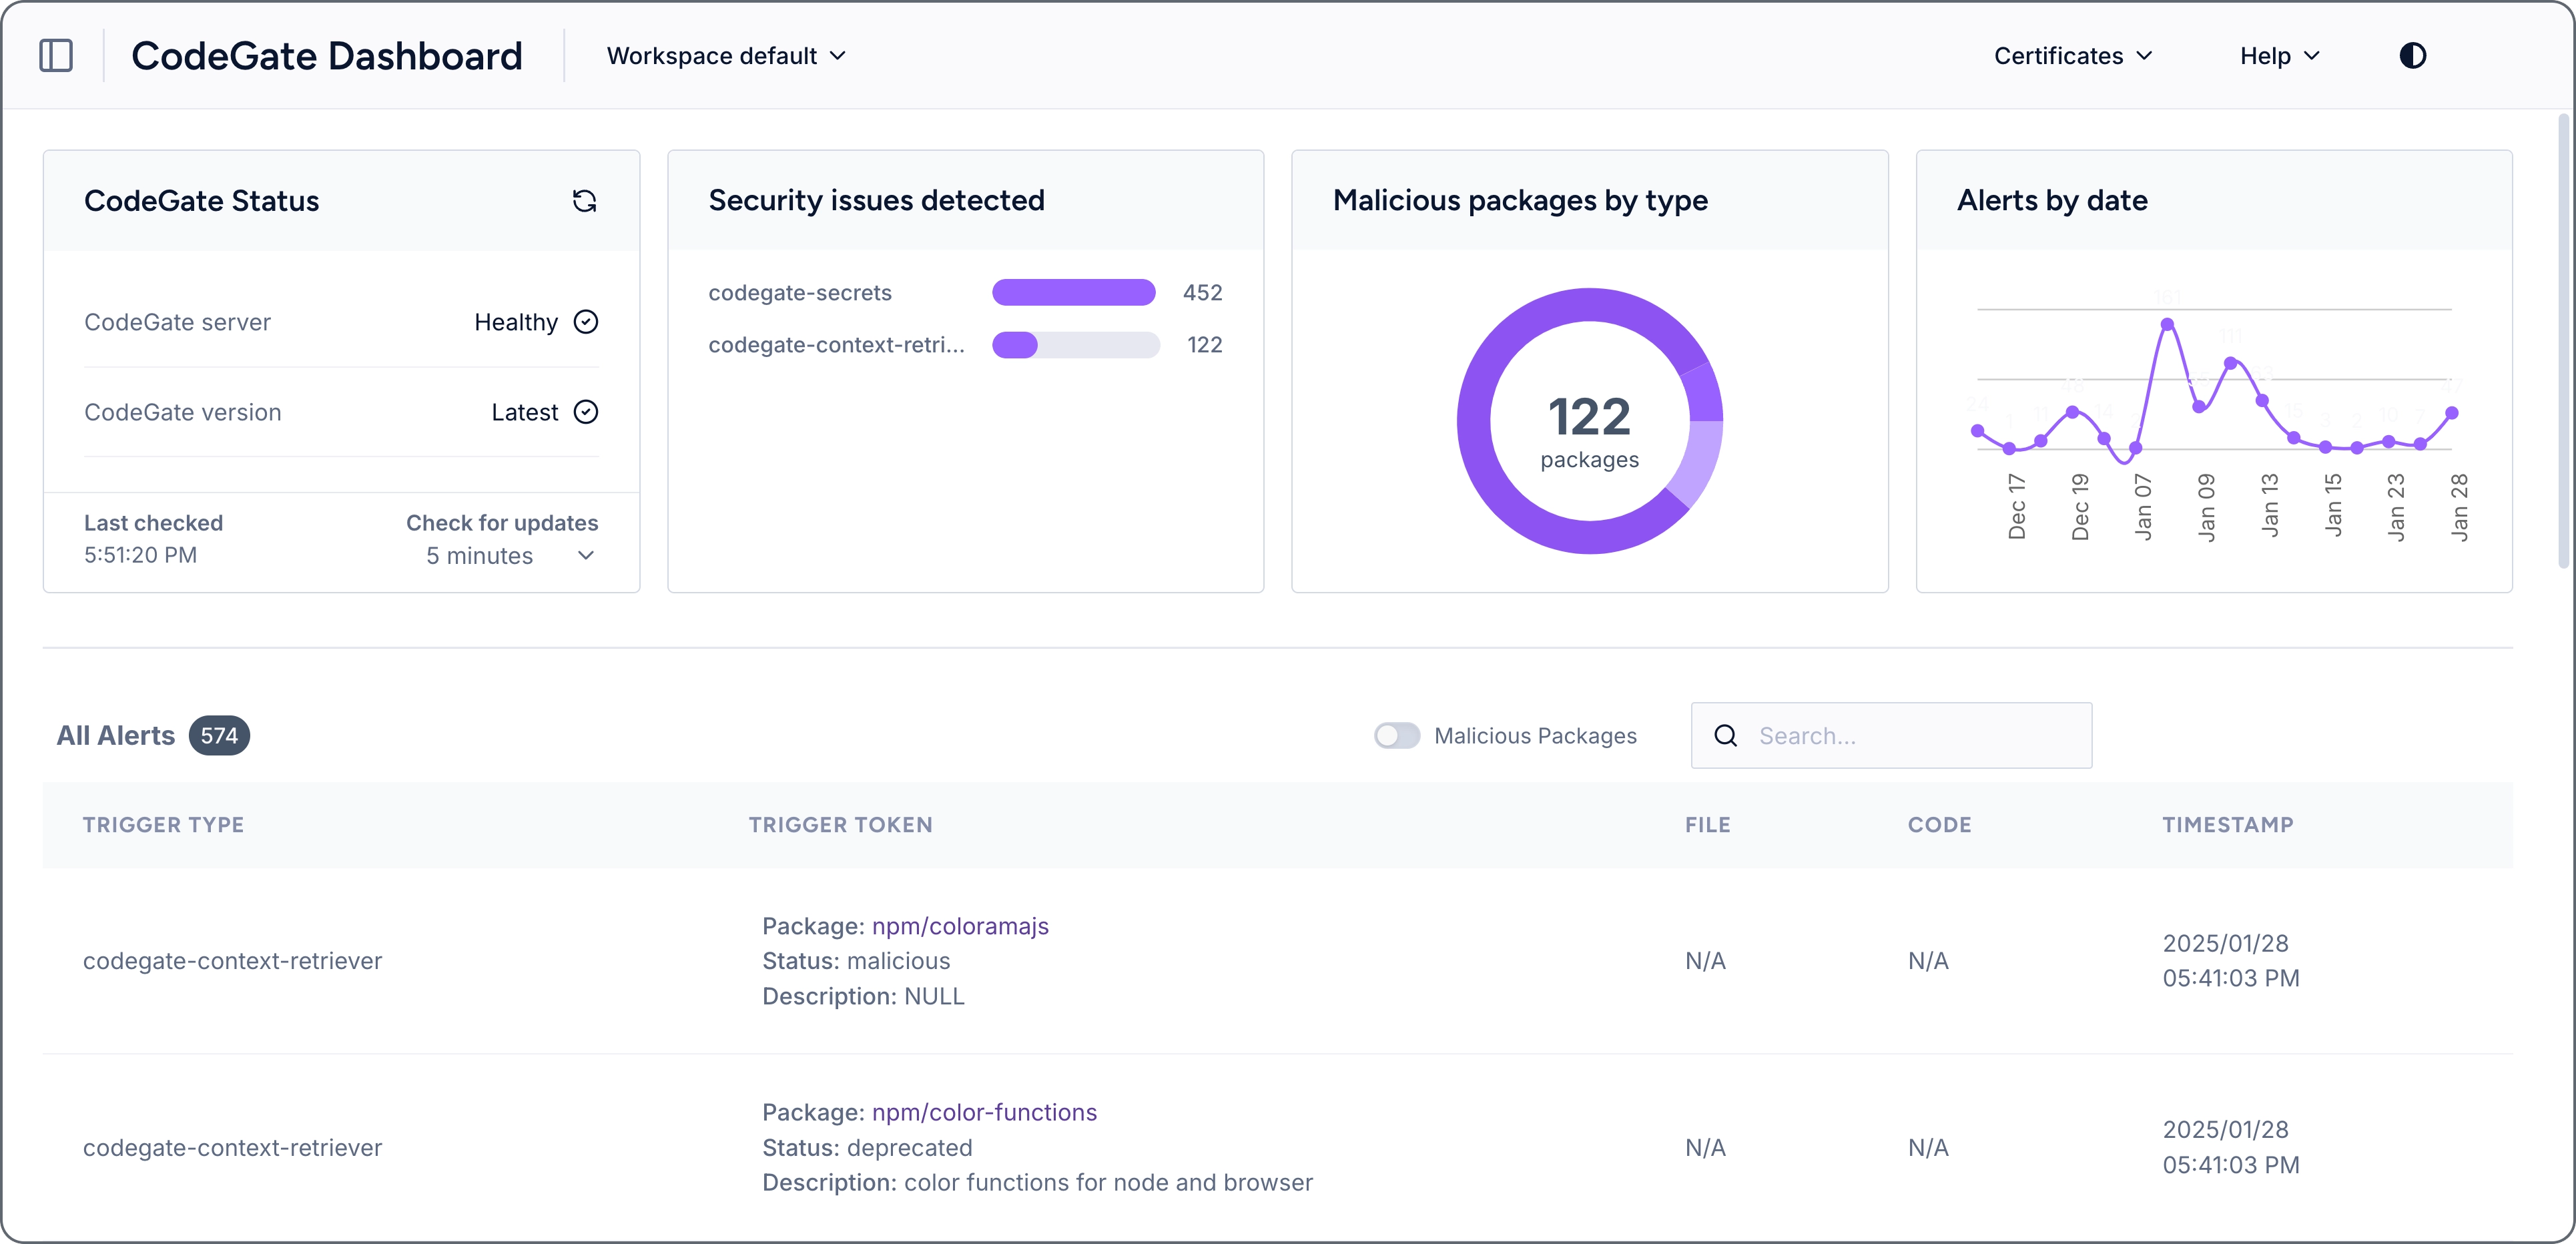
Task: Click the codegate-secrets progress bar
Action: tap(1075, 292)
